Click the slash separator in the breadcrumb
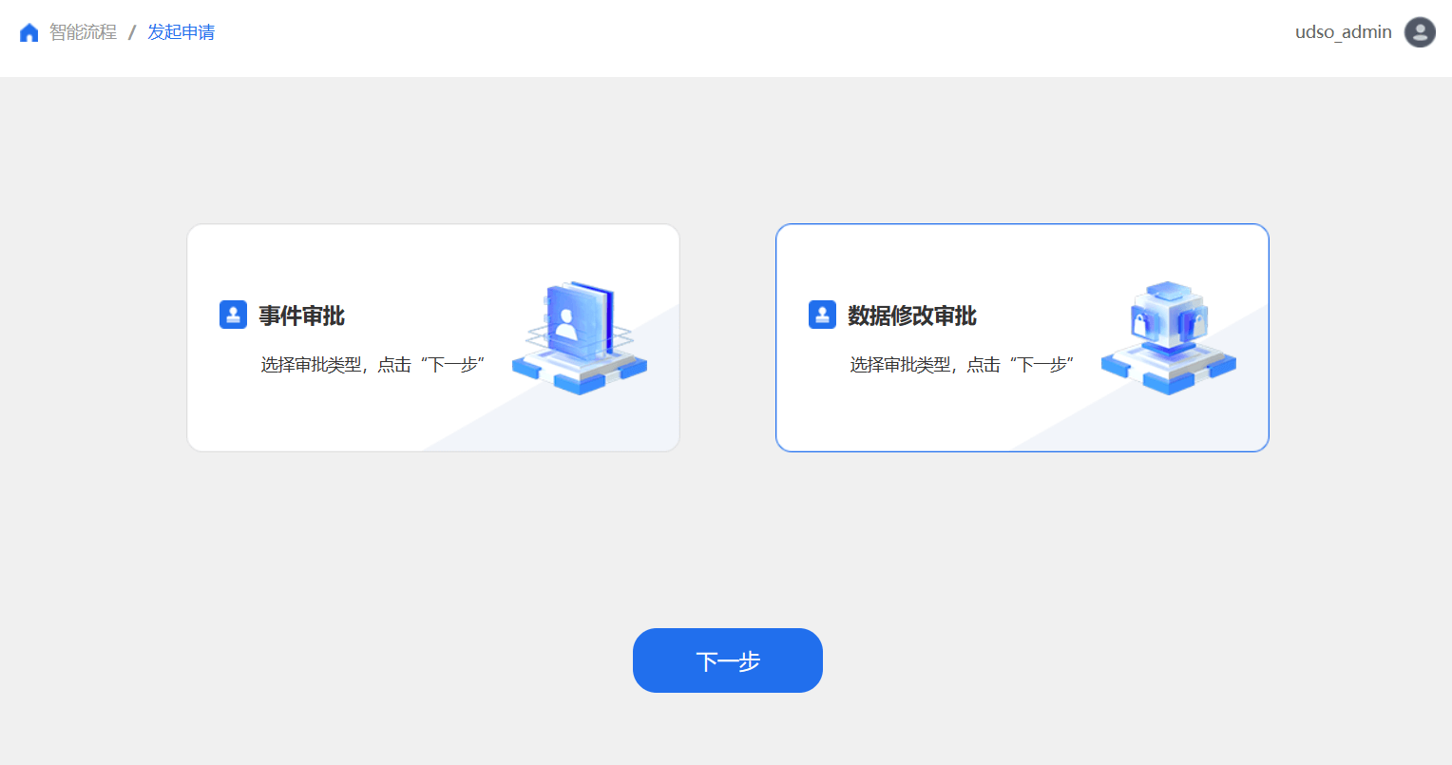The image size is (1452, 765). 132,33
